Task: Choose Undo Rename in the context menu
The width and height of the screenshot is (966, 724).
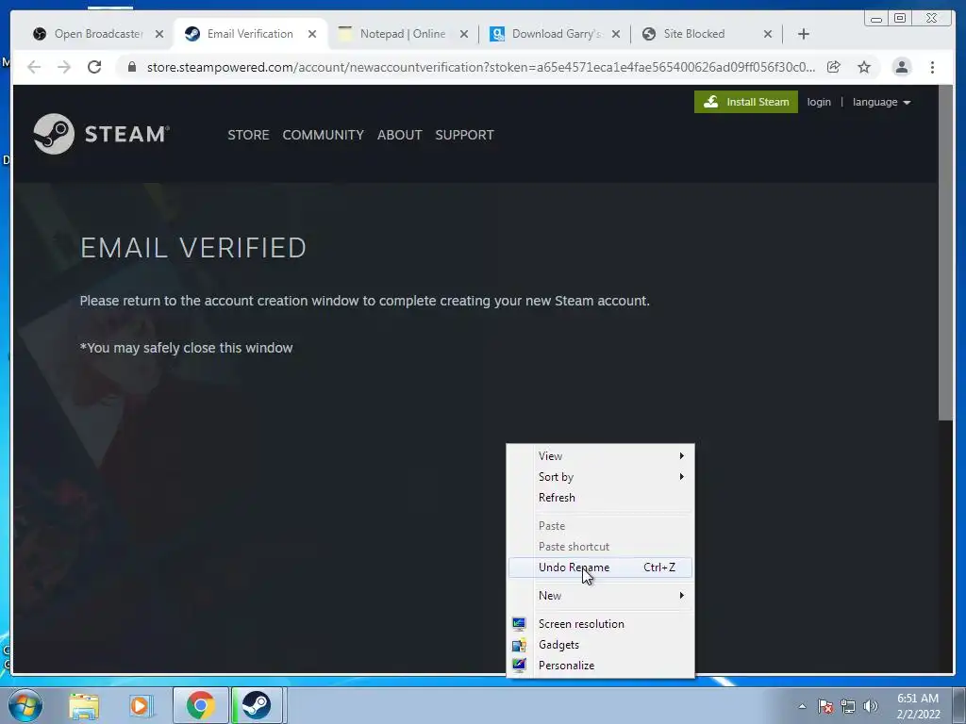Action: tap(600, 568)
